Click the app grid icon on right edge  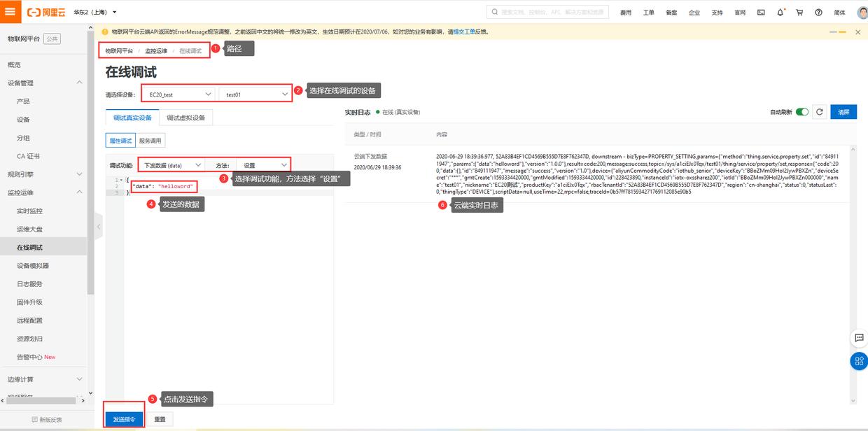(x=859, y=361)
